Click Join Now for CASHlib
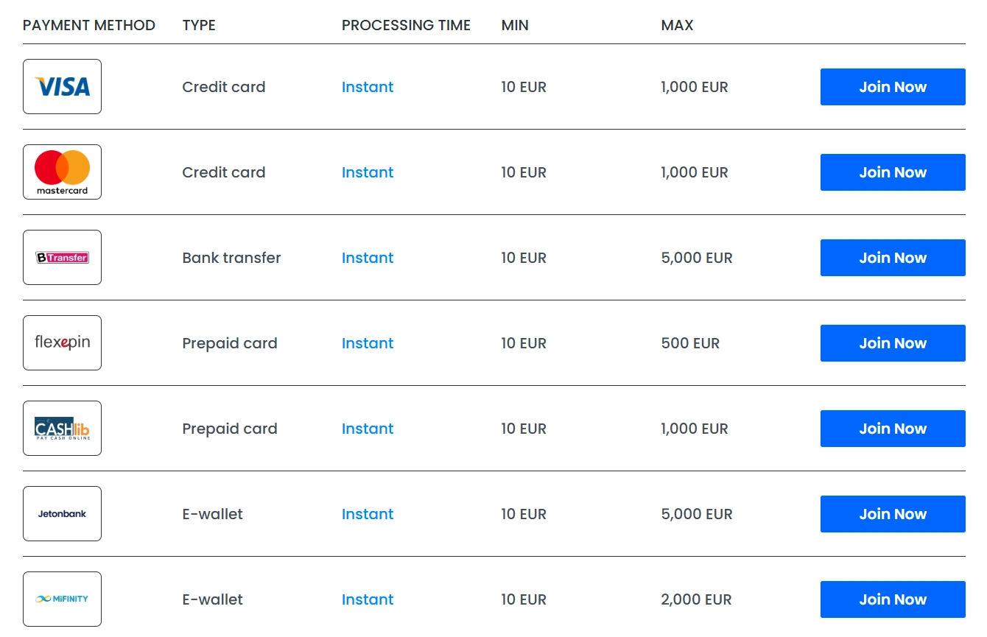The height and width of the screenshot is (637, 987). click(x=893, y=429)
